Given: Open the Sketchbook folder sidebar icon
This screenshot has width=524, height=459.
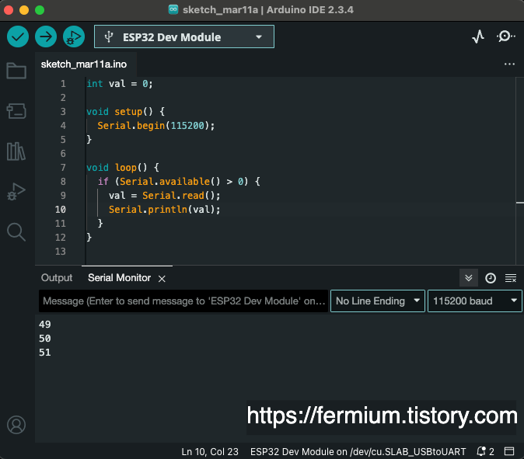Looking at the screenshot, I should click(x=16, y=71).
